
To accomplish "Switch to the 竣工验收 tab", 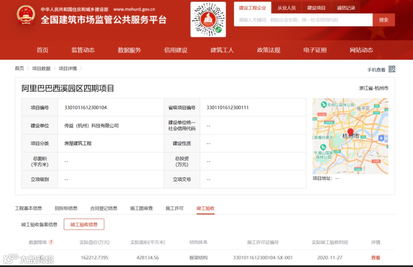I will [205, 208].
